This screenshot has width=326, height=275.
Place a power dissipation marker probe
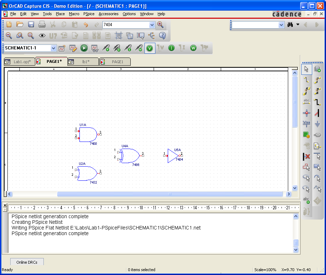(x=139, y=48)
